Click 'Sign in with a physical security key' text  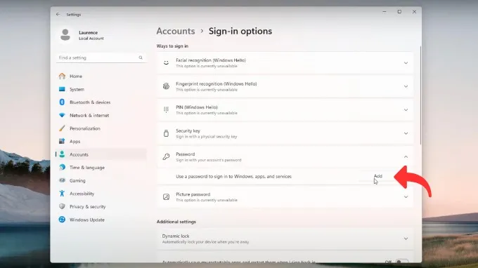coord(207,137)
